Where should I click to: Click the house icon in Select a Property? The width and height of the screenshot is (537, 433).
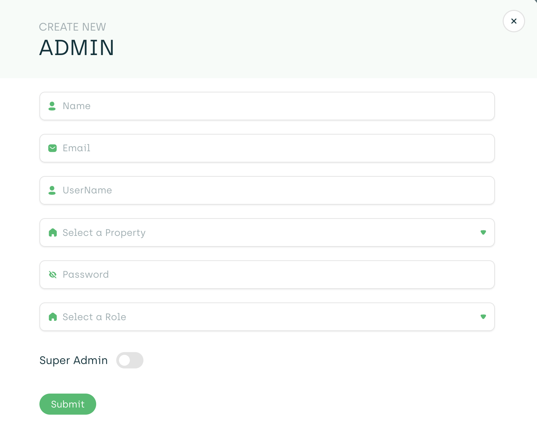tap(53, 232)
